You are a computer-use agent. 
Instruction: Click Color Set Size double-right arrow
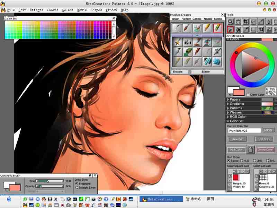(274, 171)
